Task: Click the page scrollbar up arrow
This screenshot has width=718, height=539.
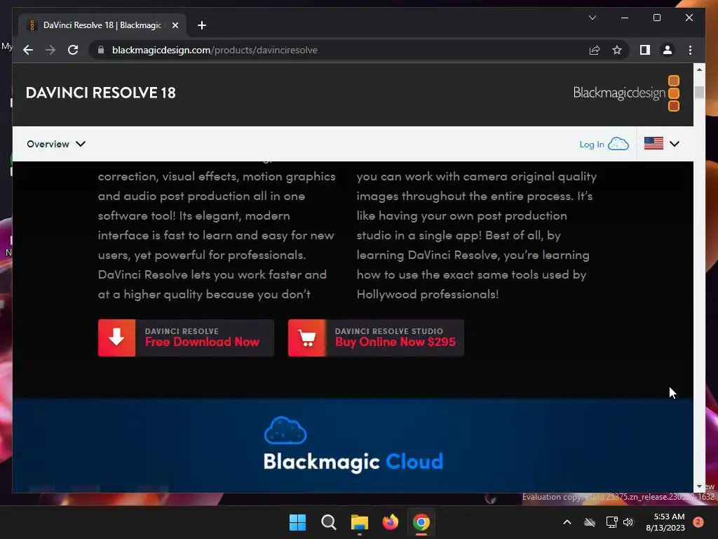Action: tap(699, 69)
